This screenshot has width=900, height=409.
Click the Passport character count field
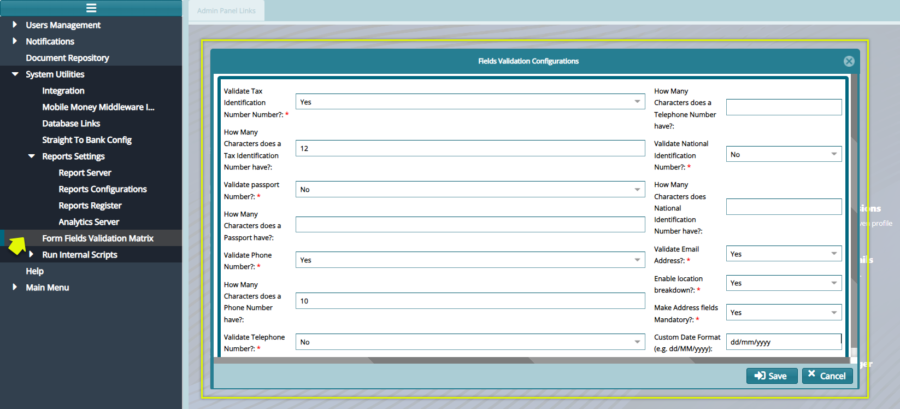pyautogui.click(x=470, y=225)
